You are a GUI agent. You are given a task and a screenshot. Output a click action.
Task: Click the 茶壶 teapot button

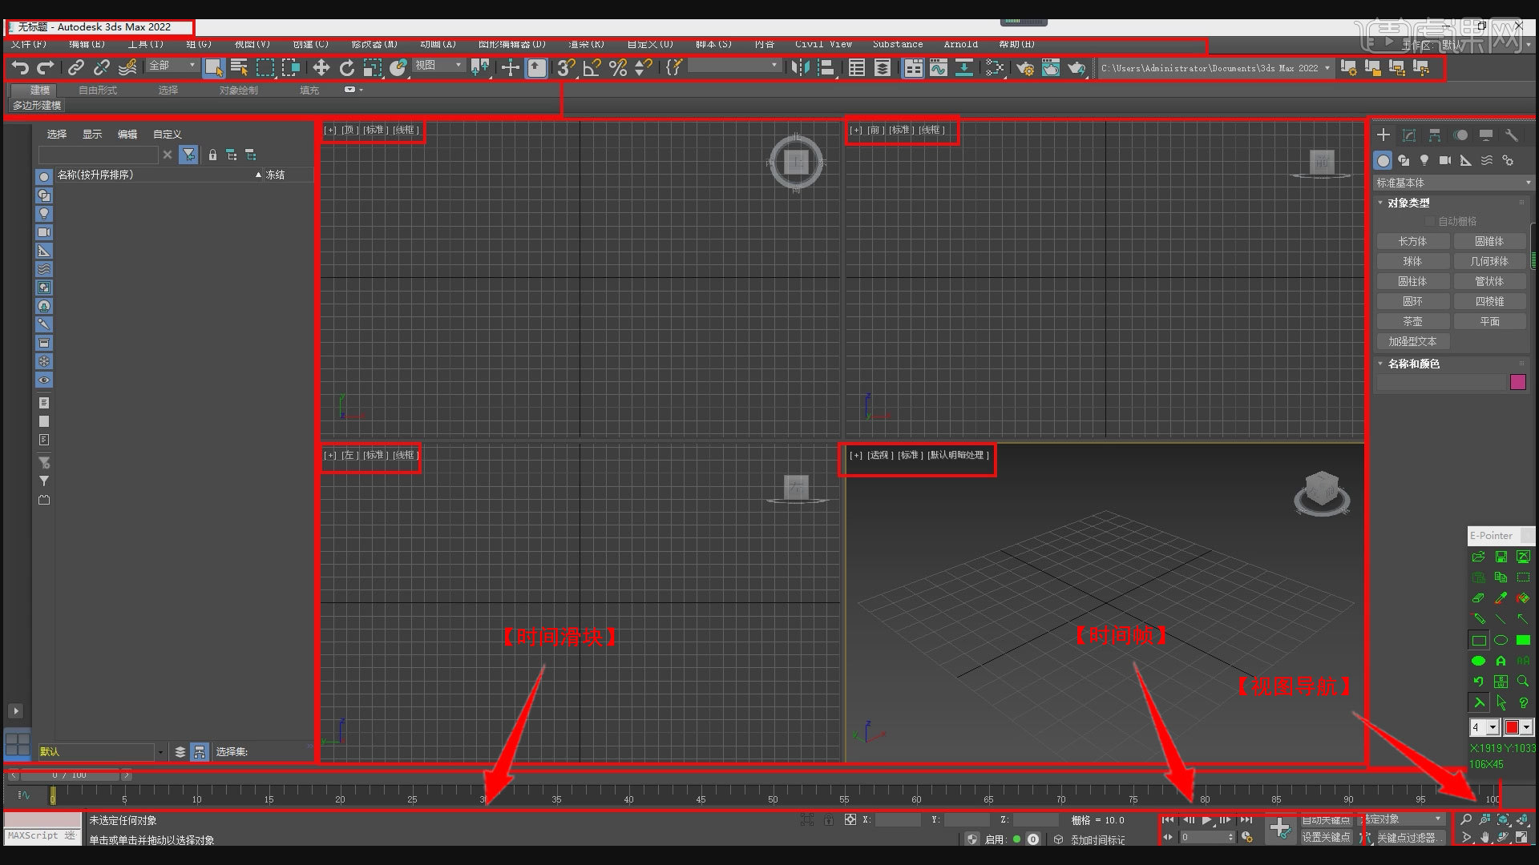(x=1412, y=321)
